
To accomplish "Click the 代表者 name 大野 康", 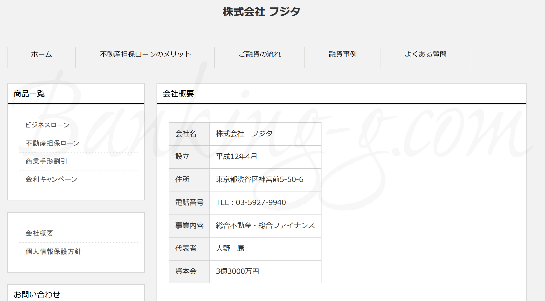I will [230, 248].
